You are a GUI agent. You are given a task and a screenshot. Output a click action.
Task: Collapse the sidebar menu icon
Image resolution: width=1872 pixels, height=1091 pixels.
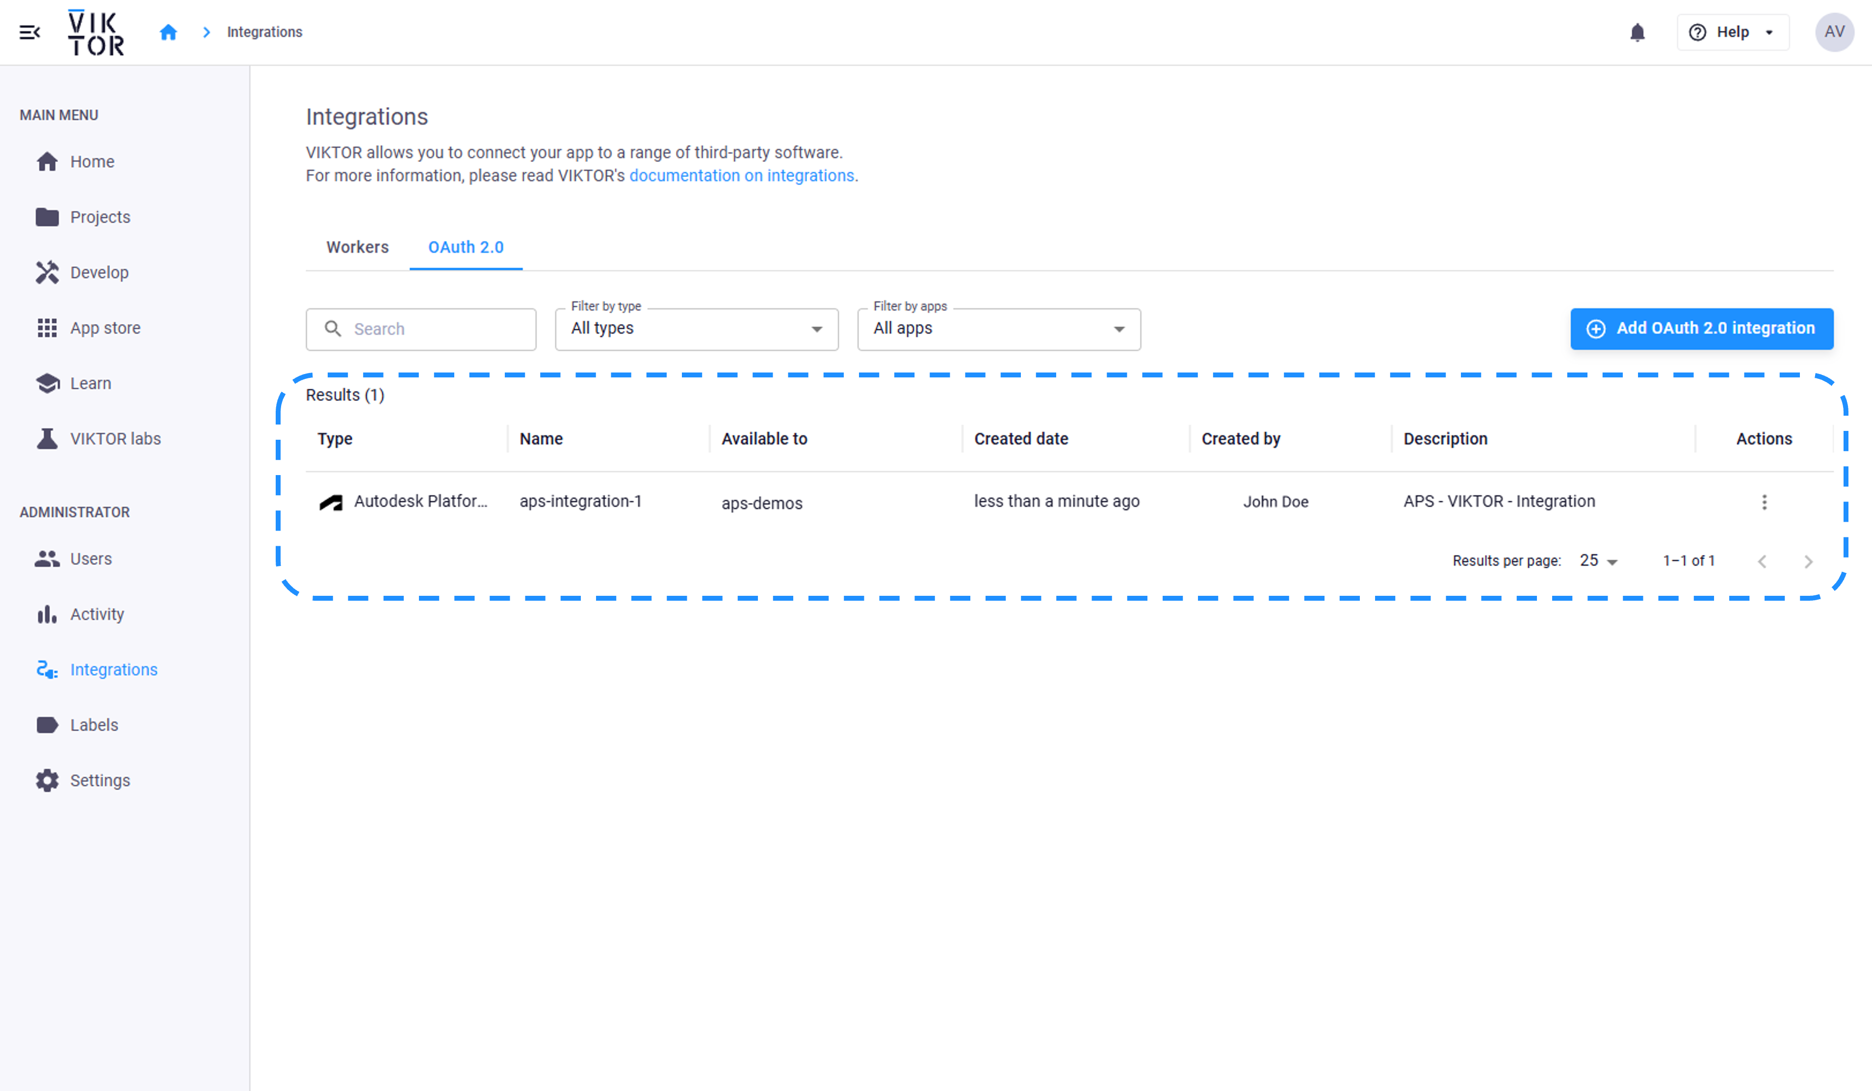pos(30,32)
